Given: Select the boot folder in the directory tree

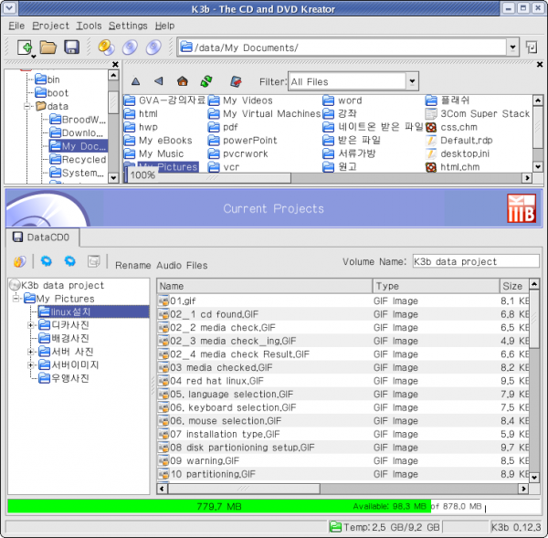Looking at the screenshot, I should [x=52, y=93].
